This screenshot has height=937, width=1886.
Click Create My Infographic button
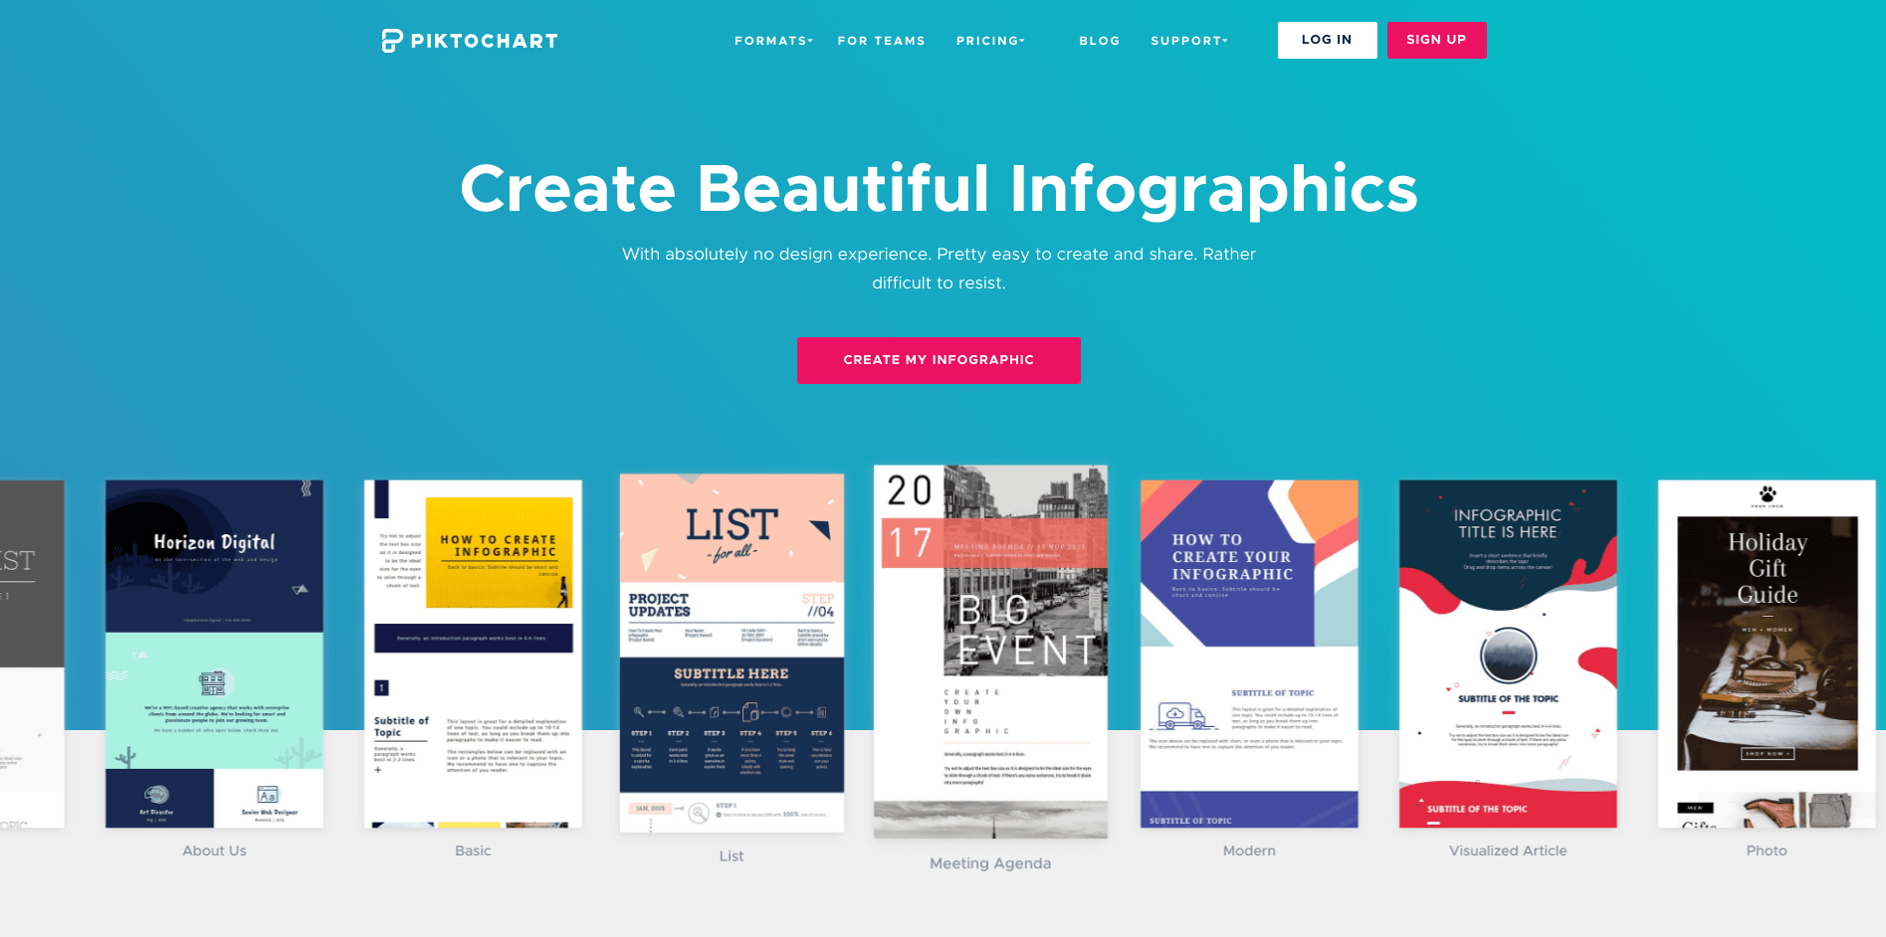tap(939, 360)
